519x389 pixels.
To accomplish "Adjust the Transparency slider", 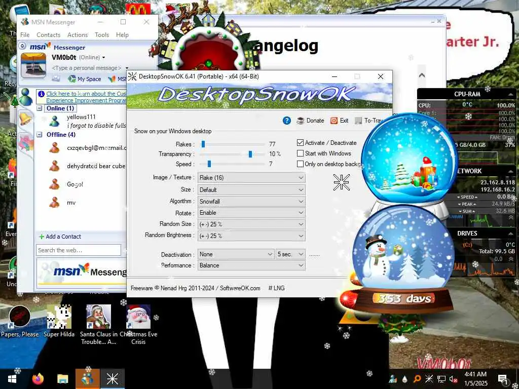I will click(250, 154).
